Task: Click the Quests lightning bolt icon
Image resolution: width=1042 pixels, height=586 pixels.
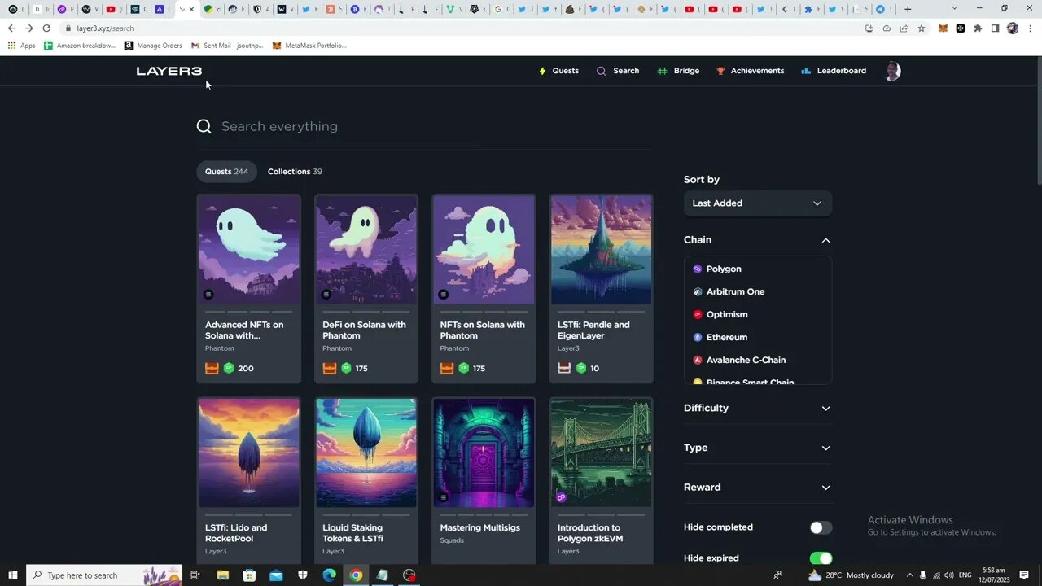Action: (x=542, y=71)
